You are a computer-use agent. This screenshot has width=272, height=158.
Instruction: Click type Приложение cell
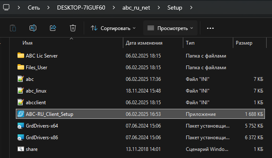(x=201, y=114)
